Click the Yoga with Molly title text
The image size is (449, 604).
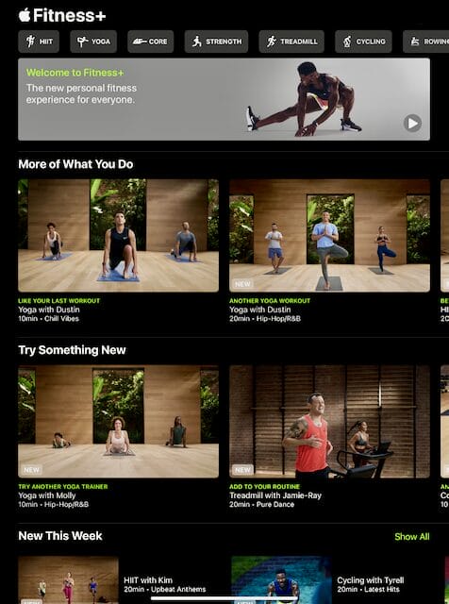click(47, 495)
